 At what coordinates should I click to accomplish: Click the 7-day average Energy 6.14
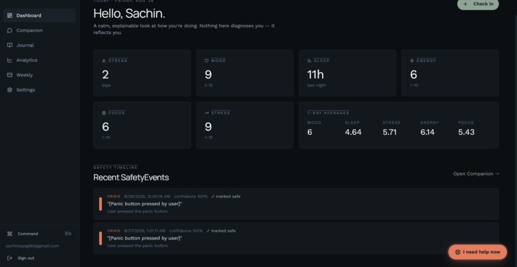point(427,132)
